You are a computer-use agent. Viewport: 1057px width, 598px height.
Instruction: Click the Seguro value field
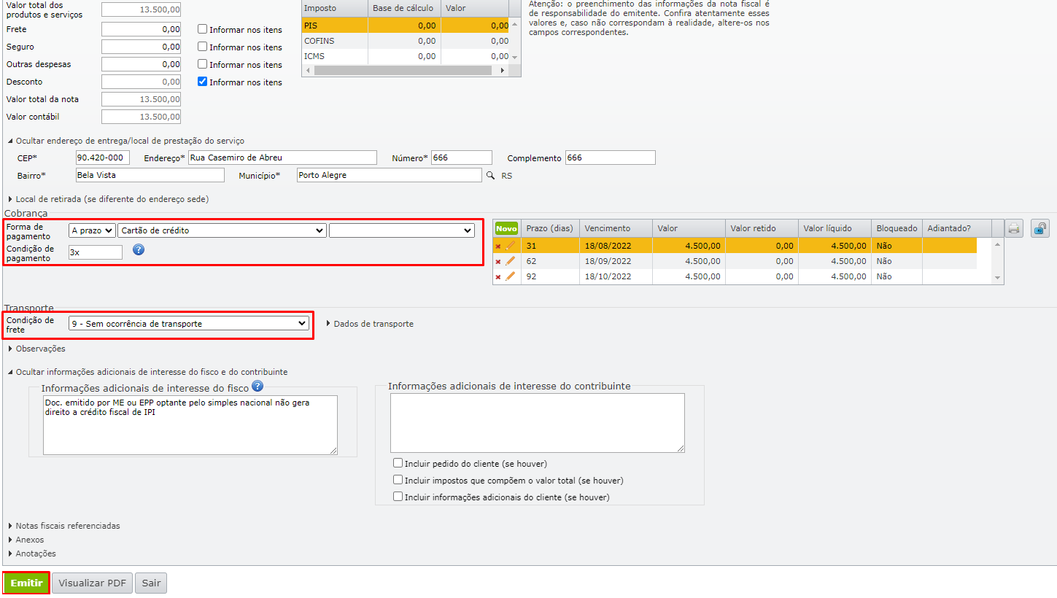tap(141, 47)
